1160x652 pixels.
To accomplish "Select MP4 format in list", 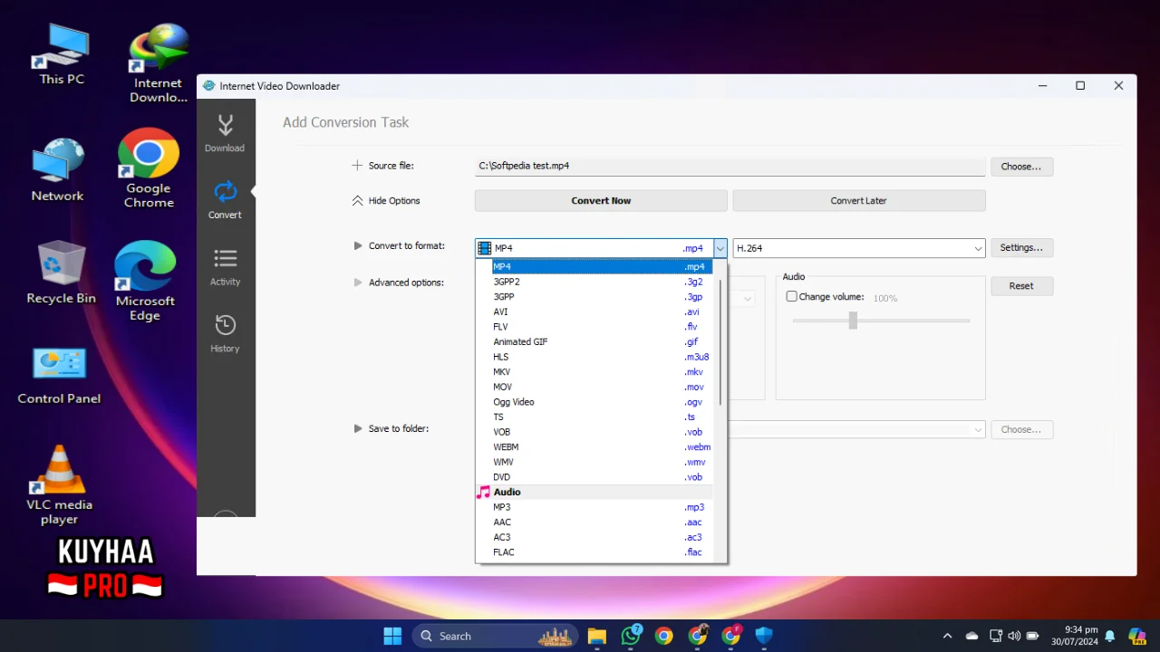I will 602,266.
